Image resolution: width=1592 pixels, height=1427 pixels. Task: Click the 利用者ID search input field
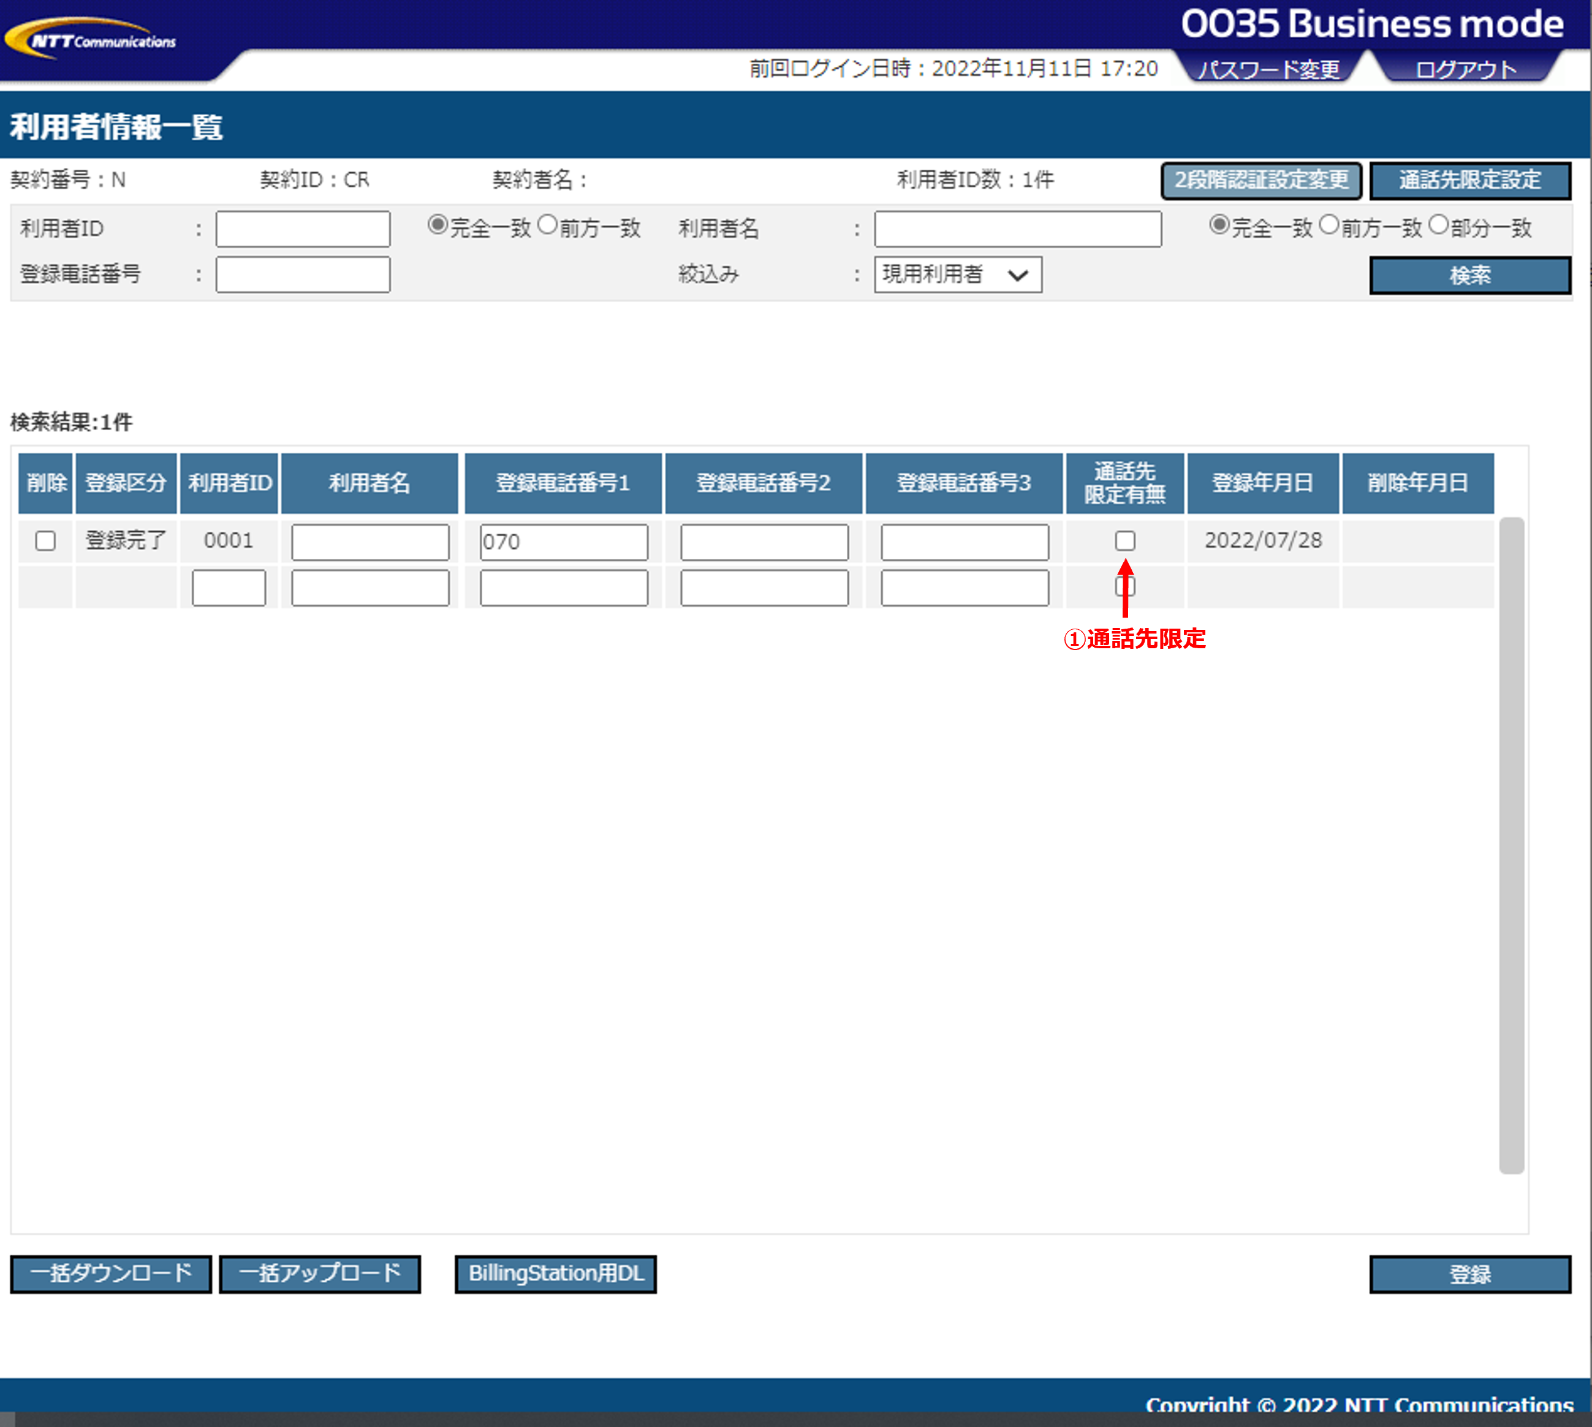coord(303,229)
